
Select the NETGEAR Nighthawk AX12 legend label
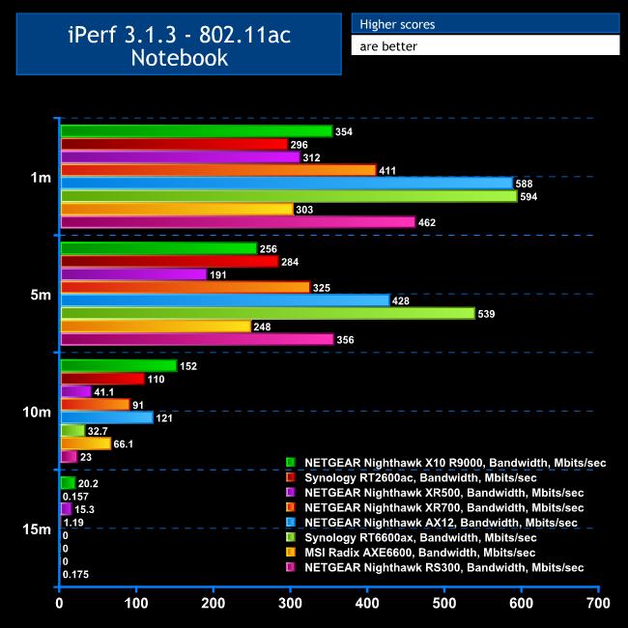click(441, 523)
